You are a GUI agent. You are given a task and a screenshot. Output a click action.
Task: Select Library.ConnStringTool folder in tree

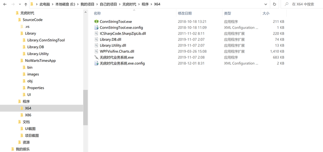click(x=46, y=40)
